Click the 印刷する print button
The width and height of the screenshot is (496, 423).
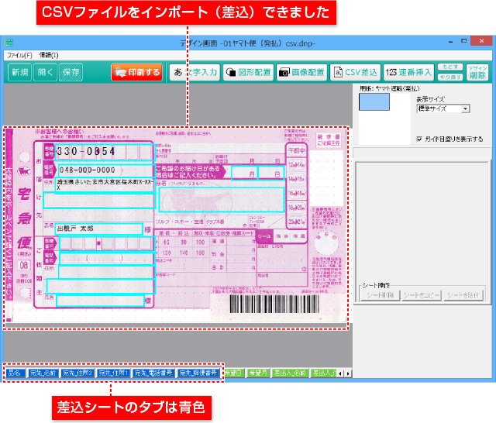136,72
